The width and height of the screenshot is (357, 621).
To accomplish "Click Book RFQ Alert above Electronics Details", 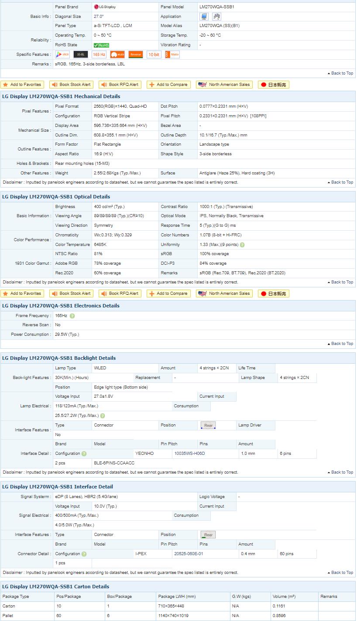I will (x=120, y=293).
